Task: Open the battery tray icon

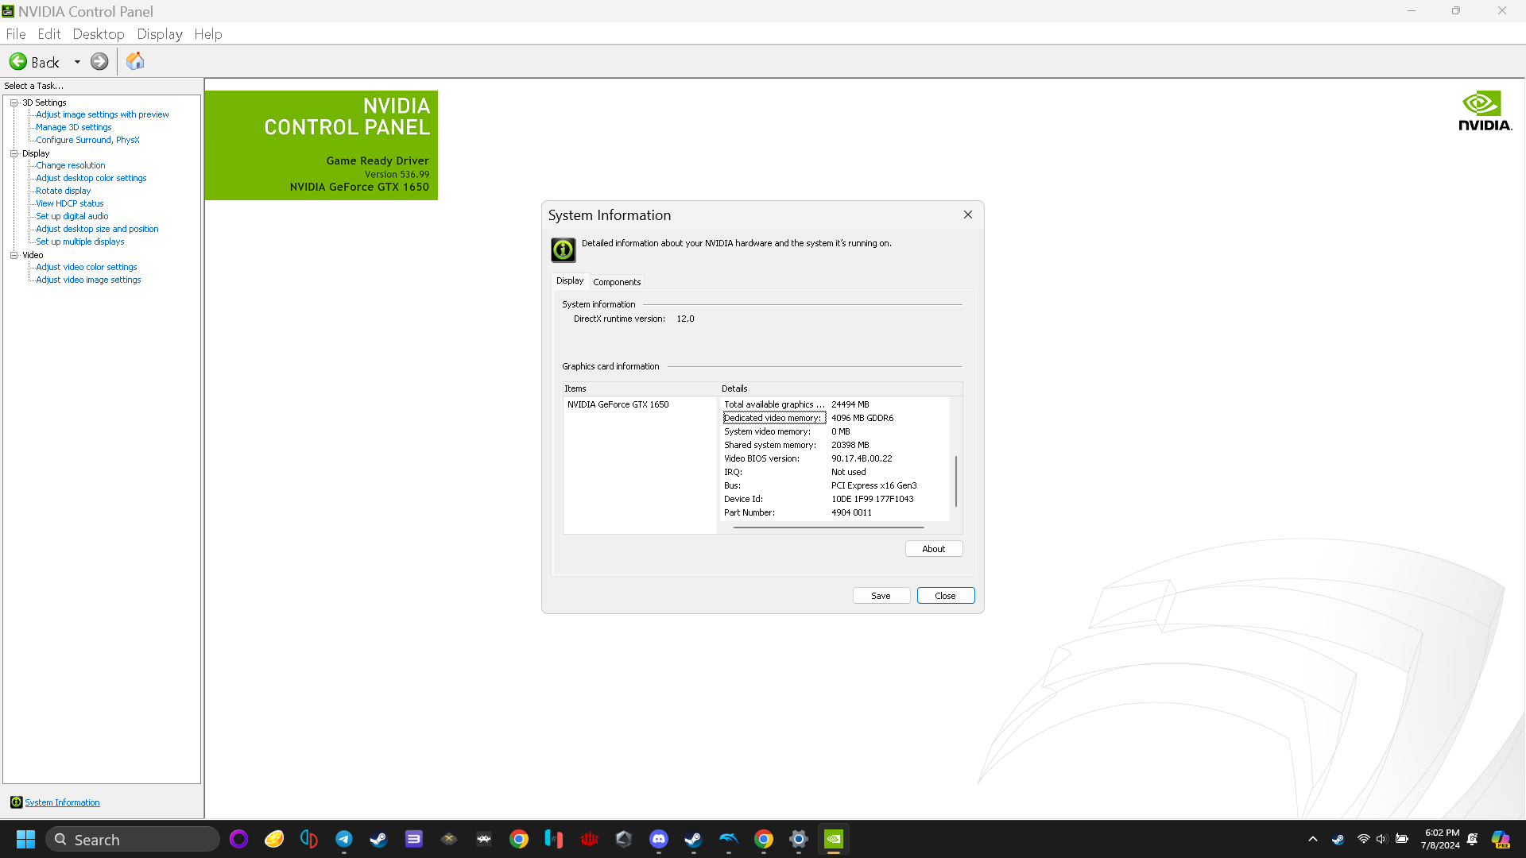Action: pos(1402,839)
